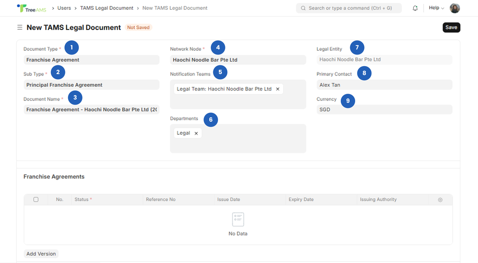Click the Add Version button
Screen dimensions: 478x263
coord(41,254)
